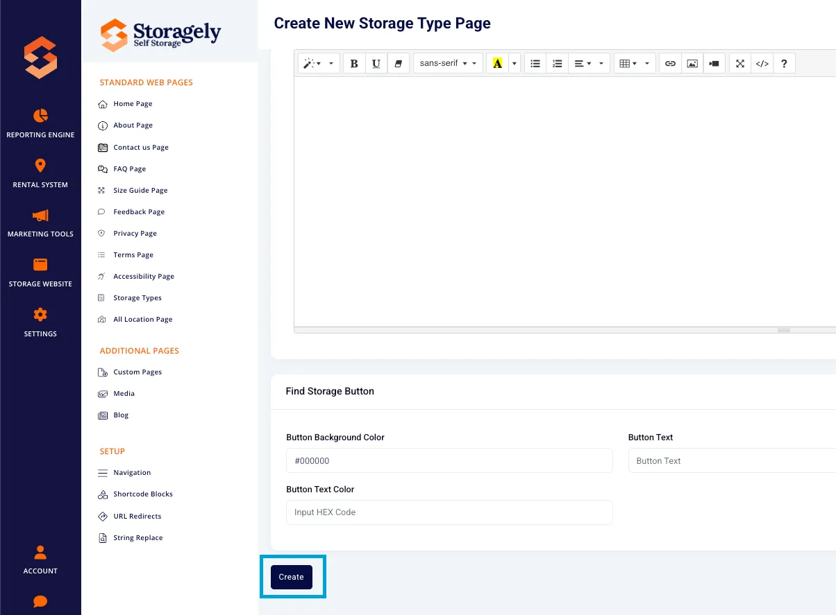
Task: Select FAQ Page in the sidebar
Action: pyautogui.click(x=122, y=169)
